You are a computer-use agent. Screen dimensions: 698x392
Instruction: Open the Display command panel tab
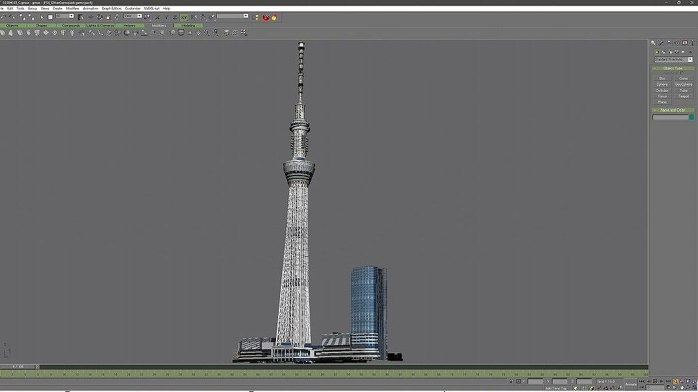(x=685, y=43)
